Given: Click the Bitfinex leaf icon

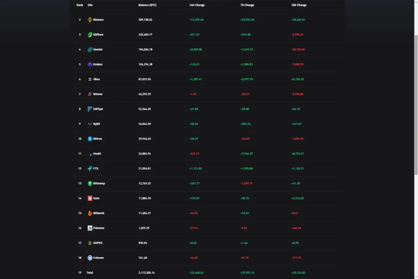Looking at the screenshot, I should coord(90,35).
